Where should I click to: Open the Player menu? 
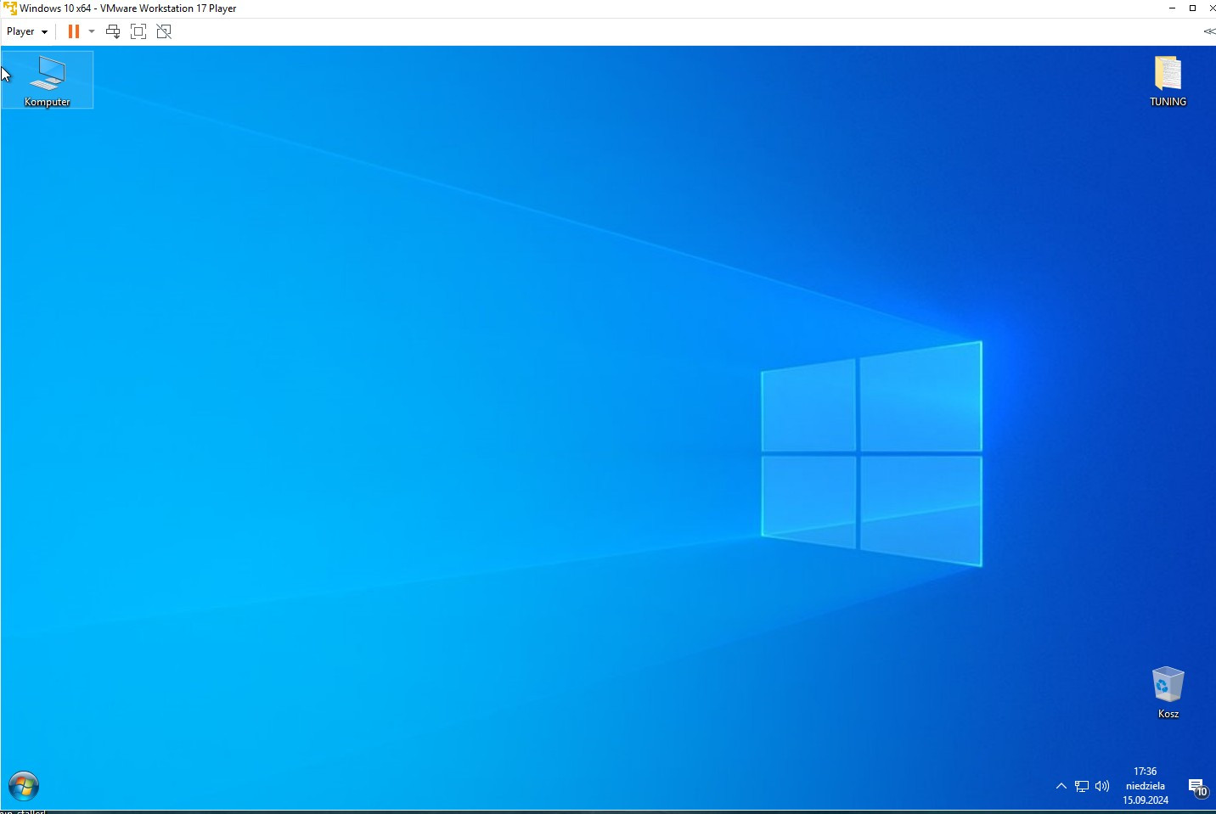tap(26, 31)
